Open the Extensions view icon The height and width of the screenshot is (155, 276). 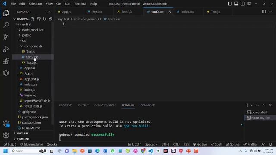click(x=6, y=61)
